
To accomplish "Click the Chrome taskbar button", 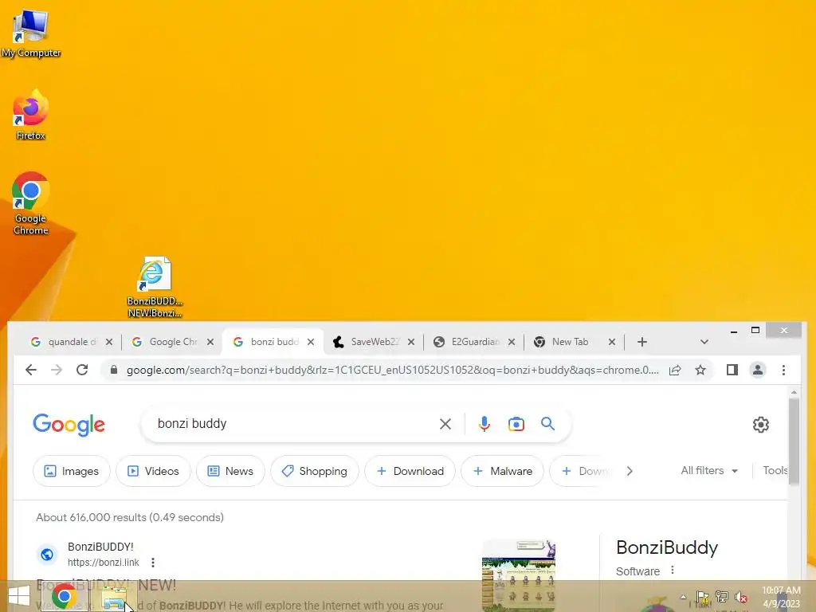I will point(64,596).
